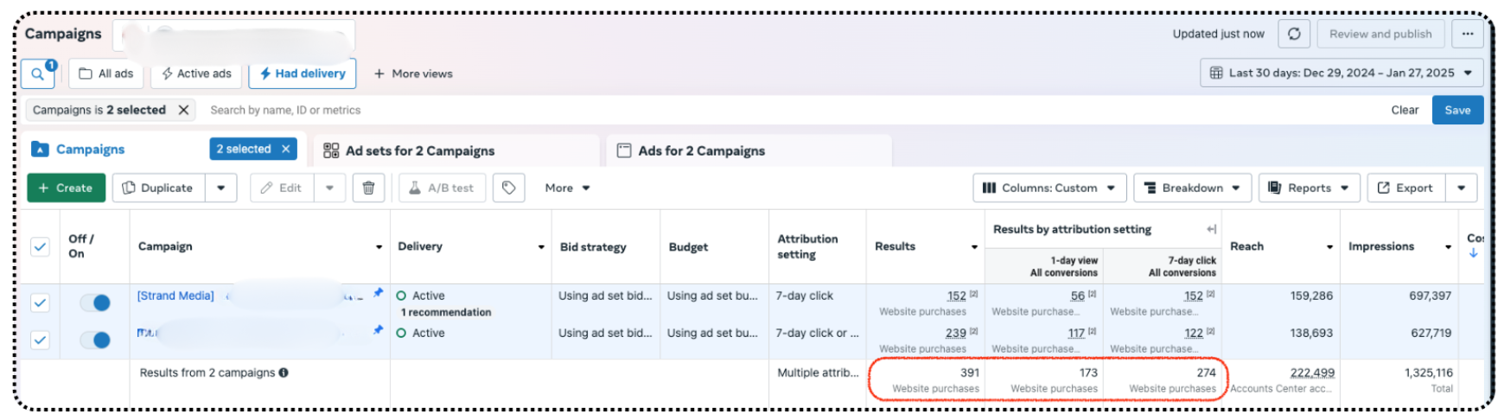1504x420 pixels.
Task: Click the sort arrow in the Cost column
Action: [x=1473, y=253]
